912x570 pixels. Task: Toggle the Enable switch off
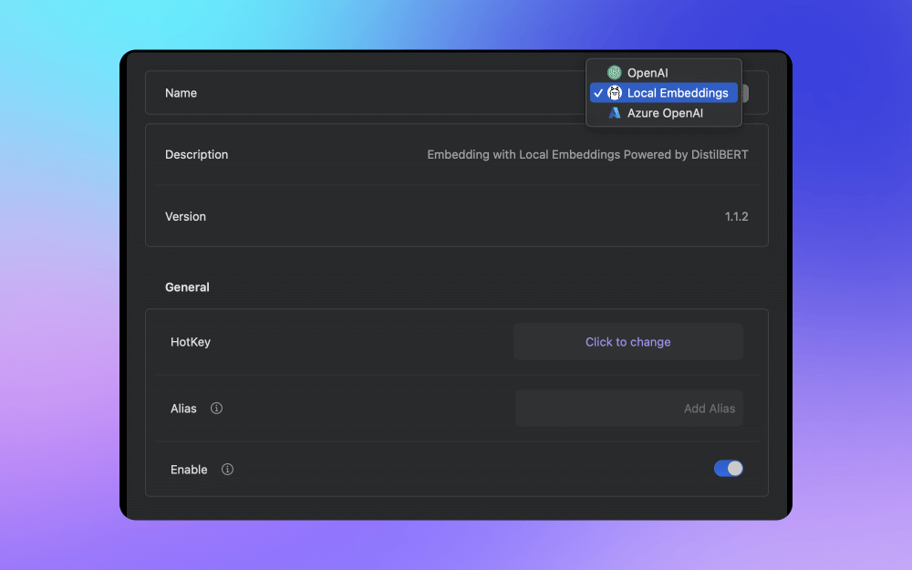[x=728, y=468]
